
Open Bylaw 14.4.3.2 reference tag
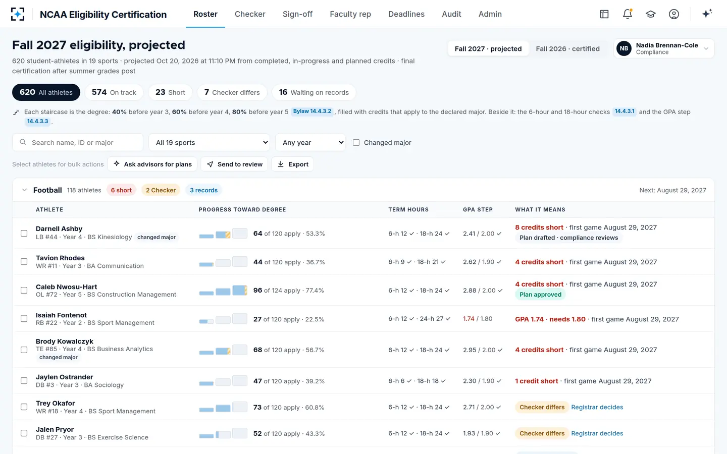click(x=312, y=111)
